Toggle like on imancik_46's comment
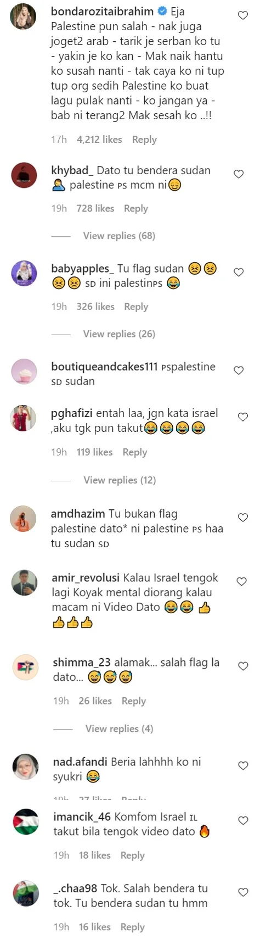Image resolution: width=266 pixels, height=939 pixels. point(243,820)
